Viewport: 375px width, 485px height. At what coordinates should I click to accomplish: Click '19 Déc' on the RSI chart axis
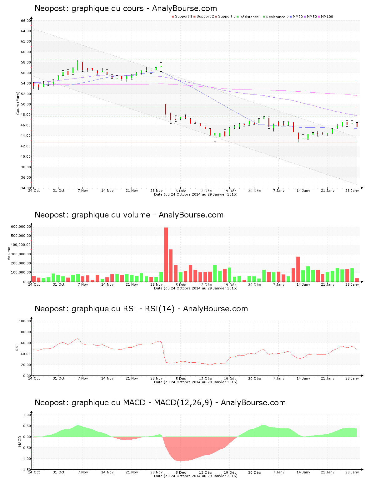(x=230, y=379)
